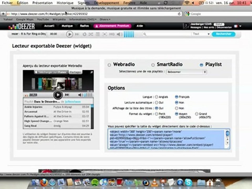Viewport: 252px width, 189px height.
Task: Open the playlist selection dropdown
Action: (186, 72)
